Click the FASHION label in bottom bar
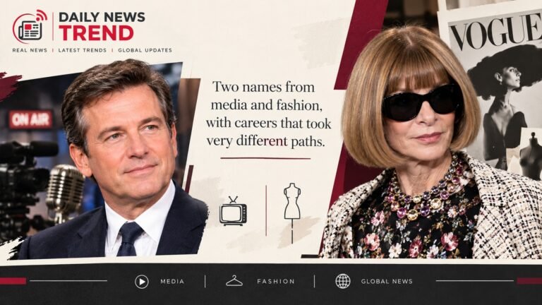Screen dimensions: 542x305 point(276,282)
